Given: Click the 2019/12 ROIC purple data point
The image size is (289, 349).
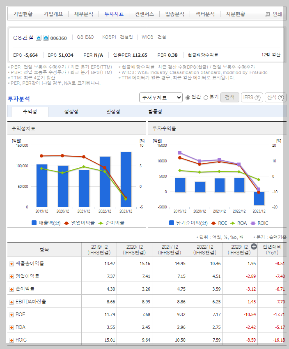Looking at the screenshot, I should pyautogui.click(x=180, y=153).
